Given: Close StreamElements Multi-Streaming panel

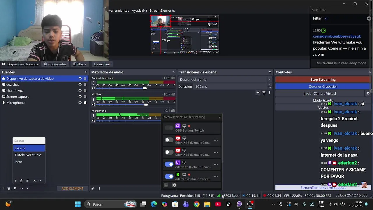Looking at the screenshot, I should 220,117.
